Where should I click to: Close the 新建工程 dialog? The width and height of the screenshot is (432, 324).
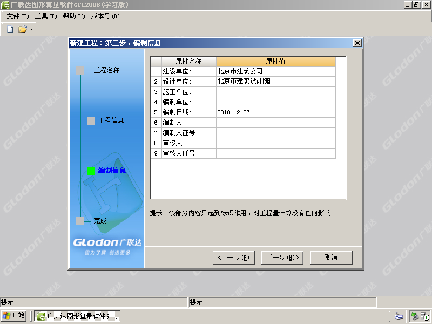click(357, 43)
